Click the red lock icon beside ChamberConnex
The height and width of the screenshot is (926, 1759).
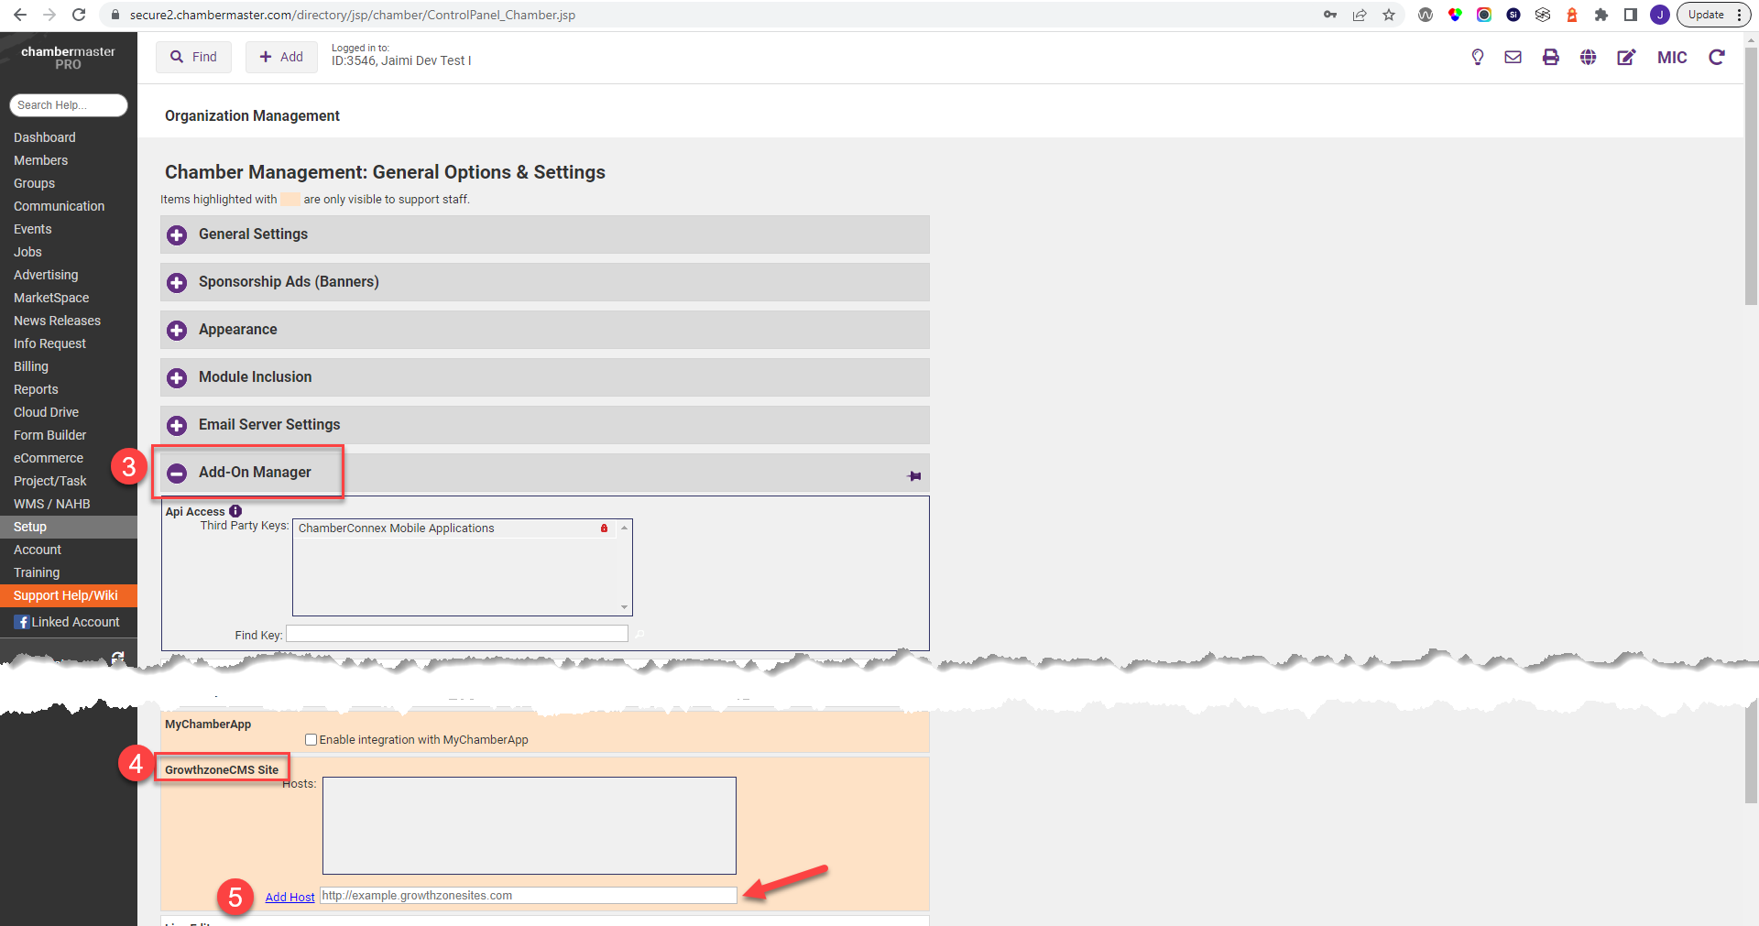[x=604, y=528]
